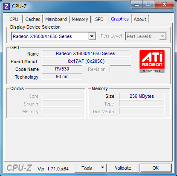Click the empty Shader clock field
This screenshot has height=176, width=177.
click(x=62, y=104)
